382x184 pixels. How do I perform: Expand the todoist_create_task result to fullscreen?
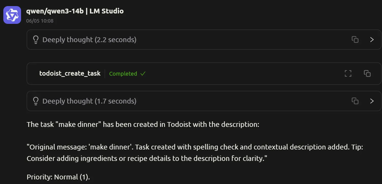[x=348, y=74]
